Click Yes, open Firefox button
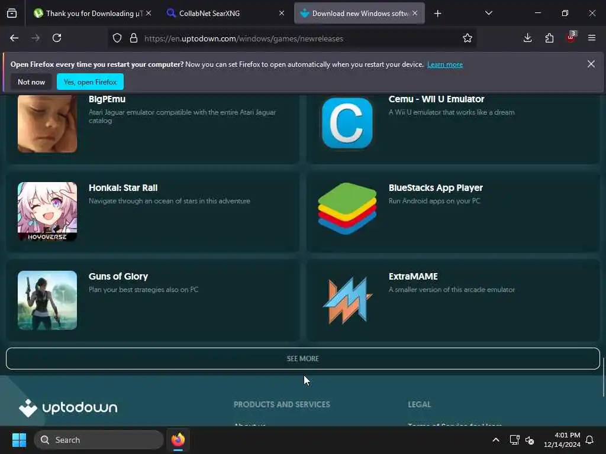The height and width of the screenshot is (454, 606). point(90,82)
